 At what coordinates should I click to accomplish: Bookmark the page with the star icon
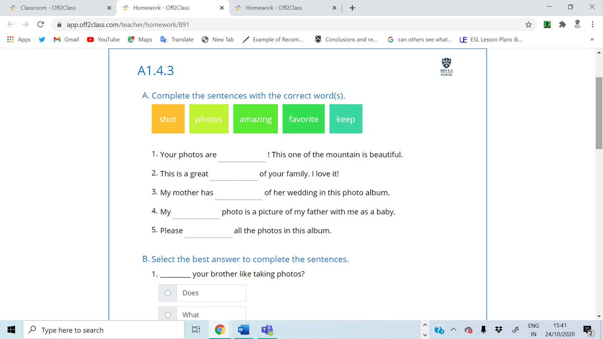(528, 24)
